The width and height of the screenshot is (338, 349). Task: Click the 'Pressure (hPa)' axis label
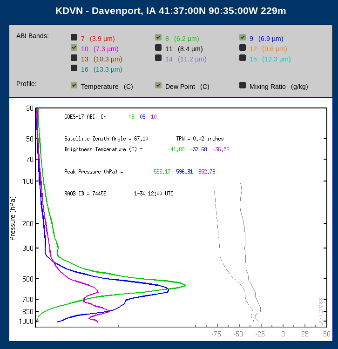click(x=13, y=218)
